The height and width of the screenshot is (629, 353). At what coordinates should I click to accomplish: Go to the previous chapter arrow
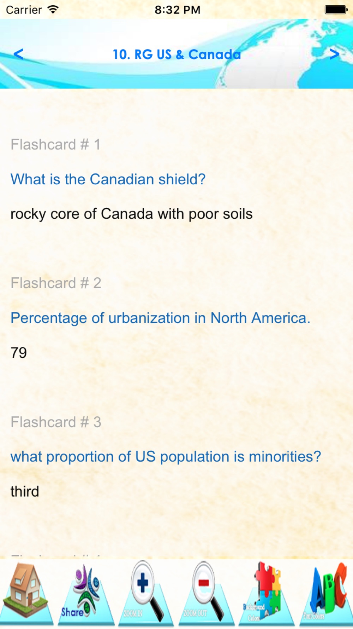point(18,54)
